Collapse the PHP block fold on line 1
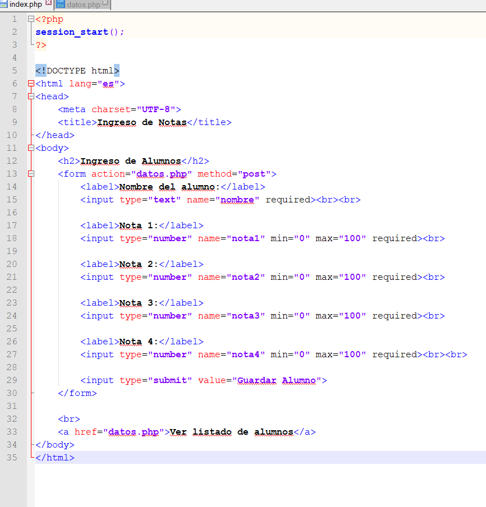 tap(31, 19)
